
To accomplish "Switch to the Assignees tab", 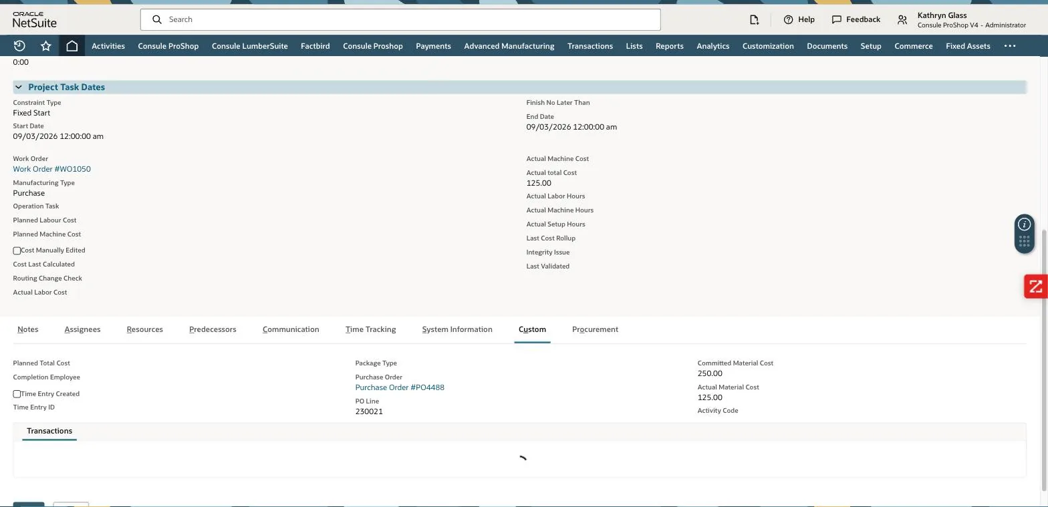I will point(83,329).
